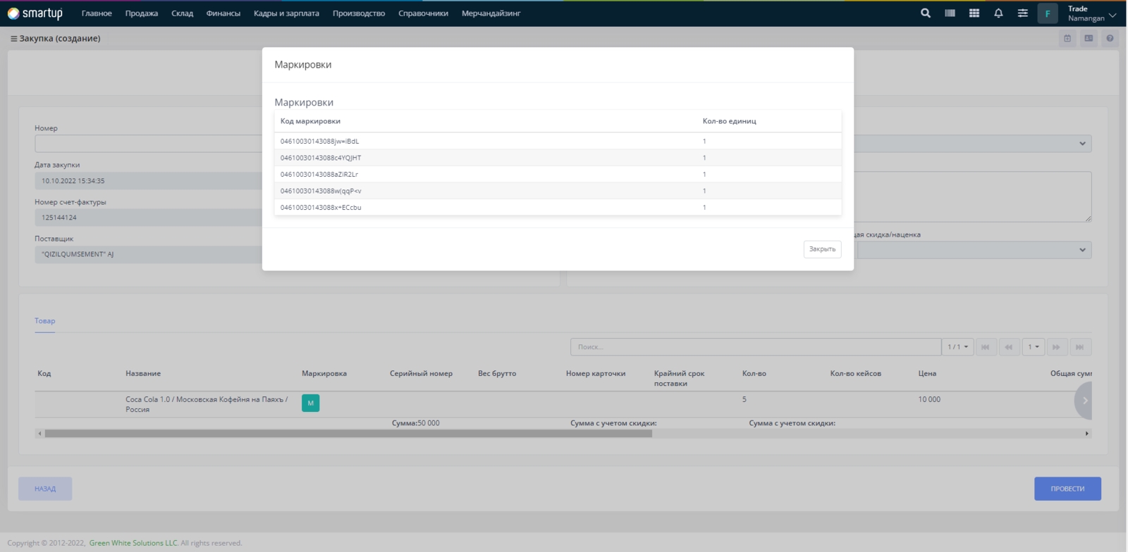The height and width of the screenshot is (552, 1128).
Task: Click the search magnifier icon in top bar
Action: (x=926, y=13)
